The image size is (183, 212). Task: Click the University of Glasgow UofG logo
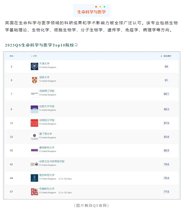tap(35, 178)
